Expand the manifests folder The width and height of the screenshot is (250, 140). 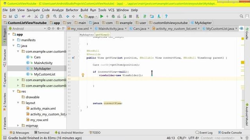pos(14,40)
